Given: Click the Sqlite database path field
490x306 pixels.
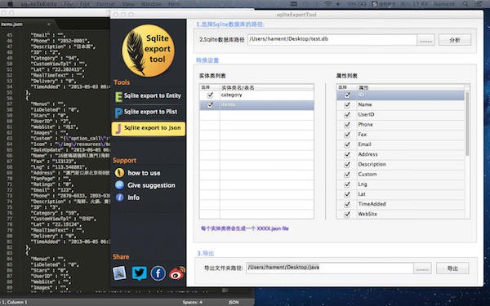Looking at the screenshot, I should click(332, 40).
